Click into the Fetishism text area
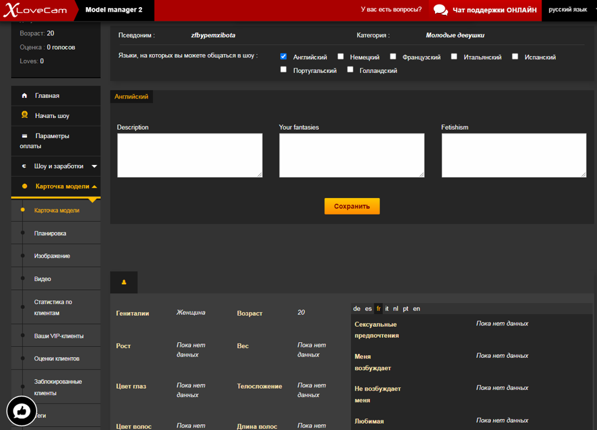Viewport: 597px width, 430px height. coord(514,155)
